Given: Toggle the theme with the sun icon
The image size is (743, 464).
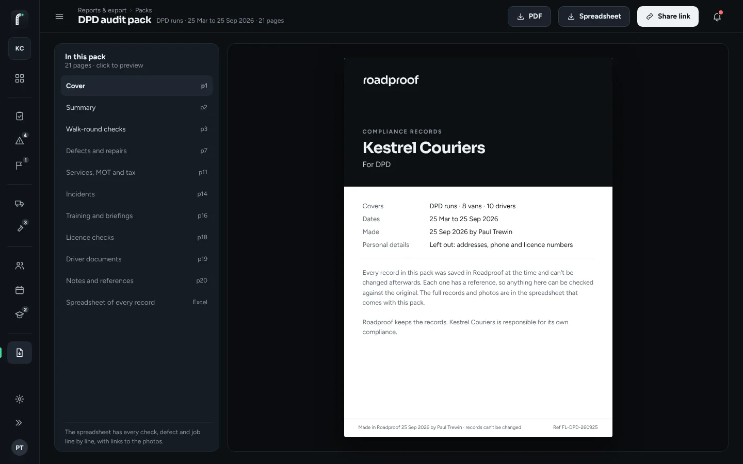Looking at the screenshot, I should tap(20, 399).
